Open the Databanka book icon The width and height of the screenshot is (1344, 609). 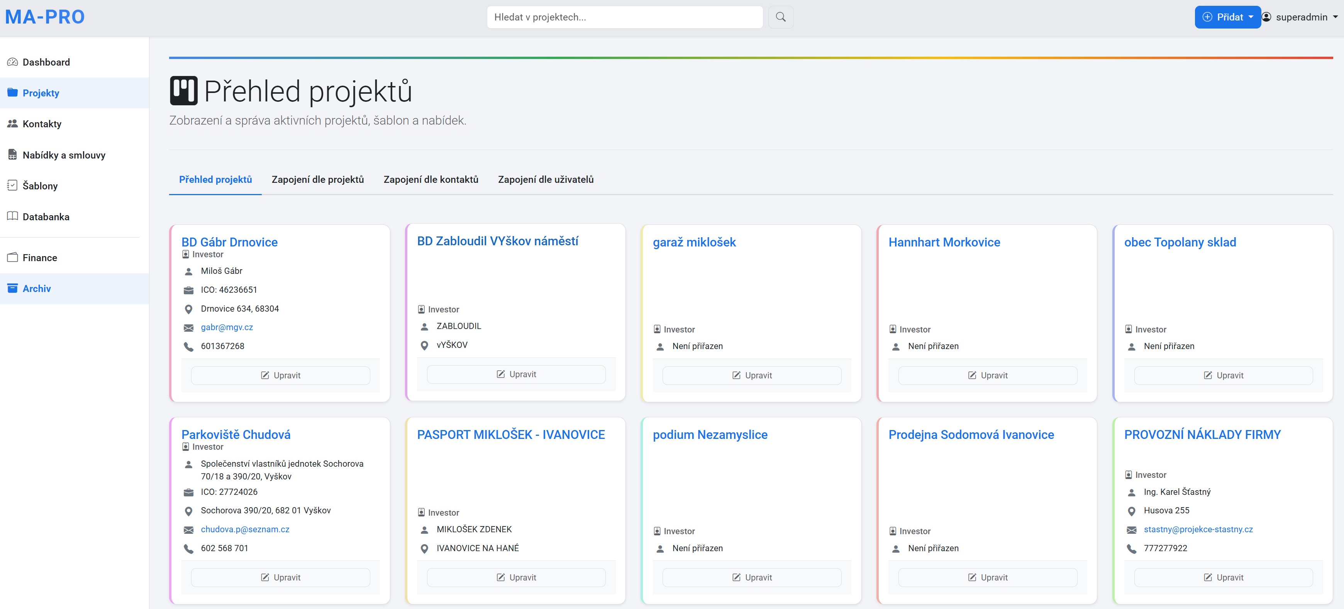12,216
